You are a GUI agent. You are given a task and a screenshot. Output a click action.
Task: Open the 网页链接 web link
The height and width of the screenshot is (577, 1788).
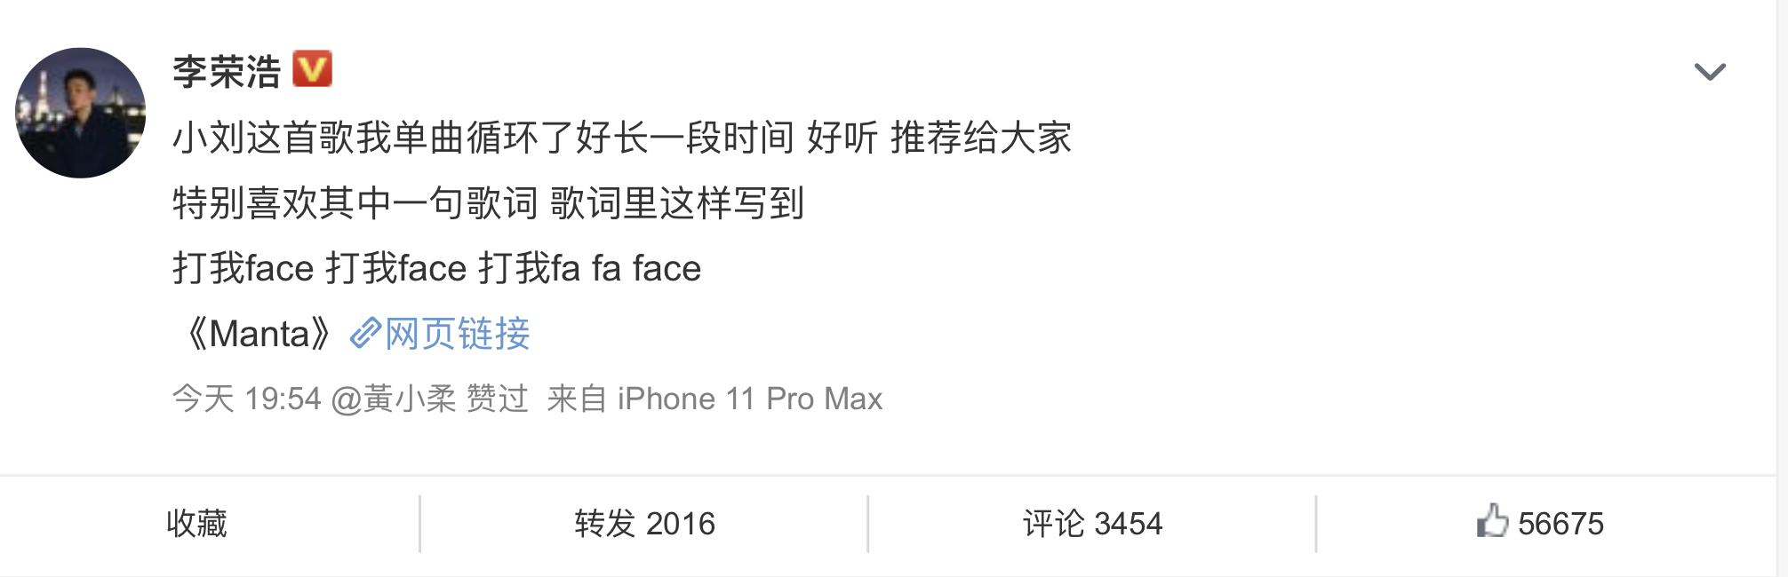coord(458,334)
